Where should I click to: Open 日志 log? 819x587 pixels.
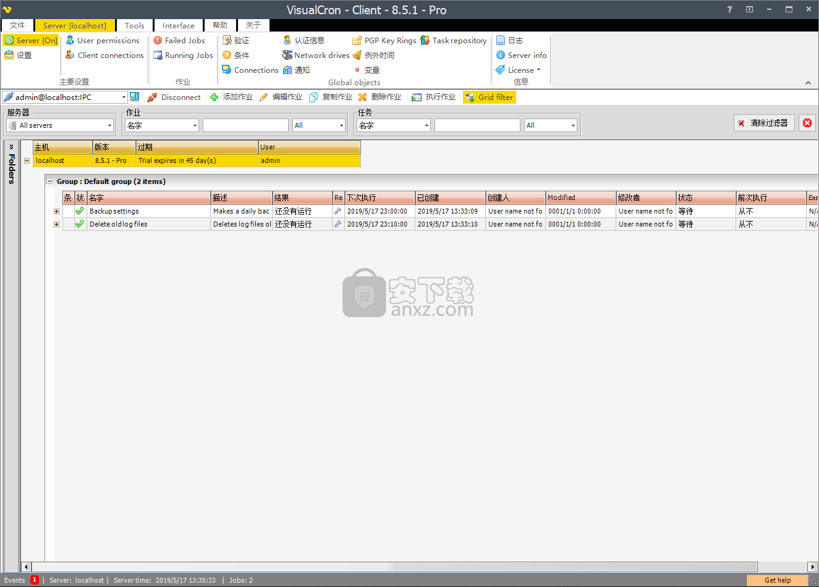tap(509, 40)
